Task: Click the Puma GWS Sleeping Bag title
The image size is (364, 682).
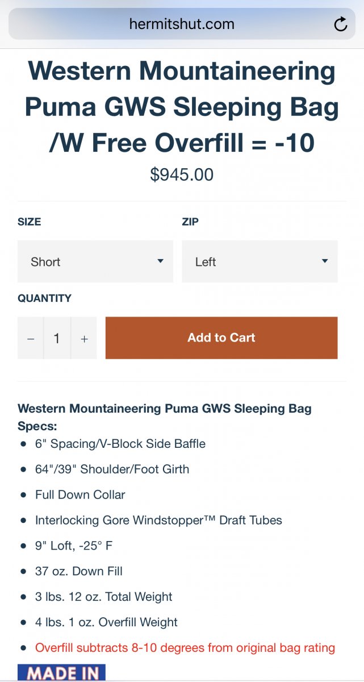Action: [182, 108]
